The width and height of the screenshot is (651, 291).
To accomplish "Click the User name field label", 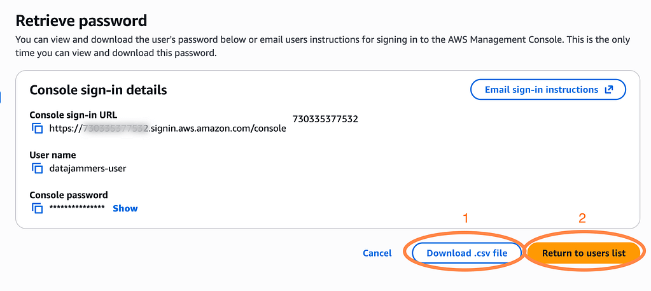I will tap(53, 155).
